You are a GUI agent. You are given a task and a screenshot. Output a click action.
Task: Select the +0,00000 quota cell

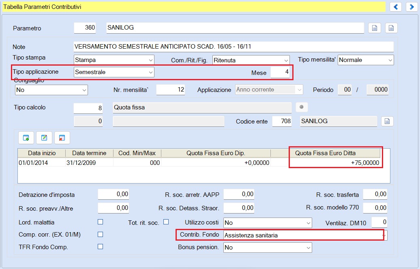pyautogui.click(x=216, y=163)
